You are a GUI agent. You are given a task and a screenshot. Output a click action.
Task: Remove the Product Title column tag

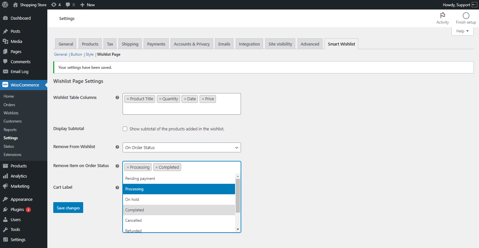(x=128, y=99)
